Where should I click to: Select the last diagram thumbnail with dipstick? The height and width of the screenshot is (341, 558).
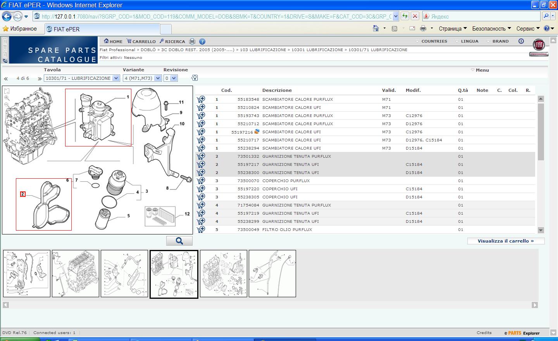[x=272, y=274]
